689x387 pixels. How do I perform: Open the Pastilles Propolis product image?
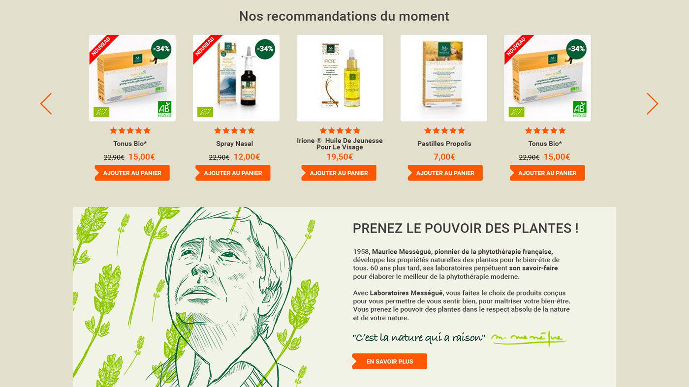coord(444,78)
